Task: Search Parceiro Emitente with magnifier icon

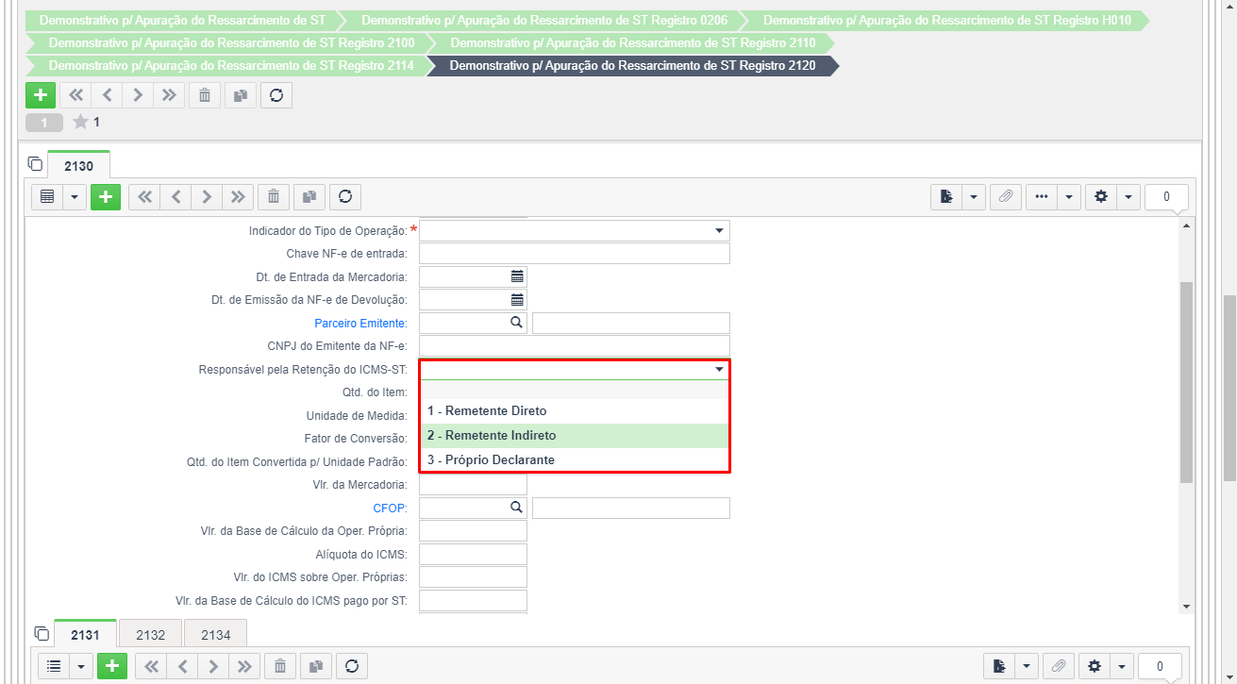Action: click(516, 323)
